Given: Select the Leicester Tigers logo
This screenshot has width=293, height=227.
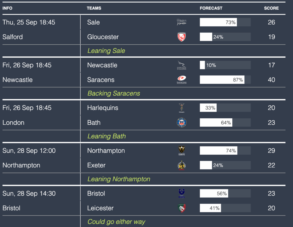Looking at the screenshot, I should pyautogui.click(x=181, y=208).
